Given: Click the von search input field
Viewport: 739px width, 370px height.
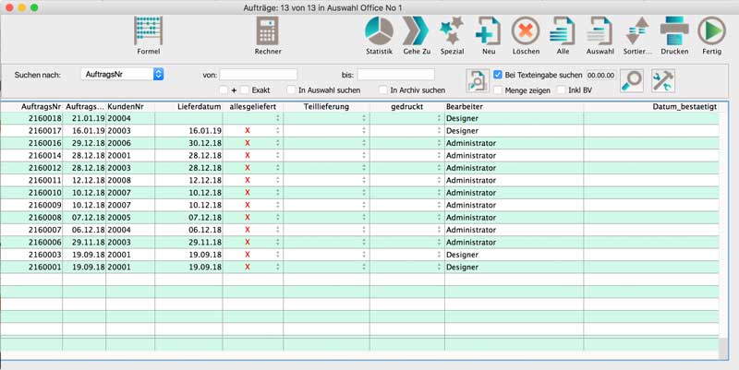Looking at the screenshot, I should pyautogui.click(x=259, y=74).
